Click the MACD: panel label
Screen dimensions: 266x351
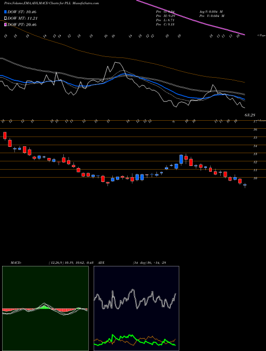[15, 262]
